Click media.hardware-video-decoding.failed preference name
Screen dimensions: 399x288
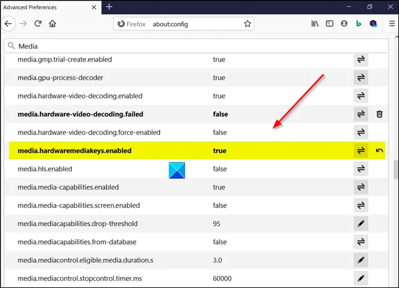(80, 114)
